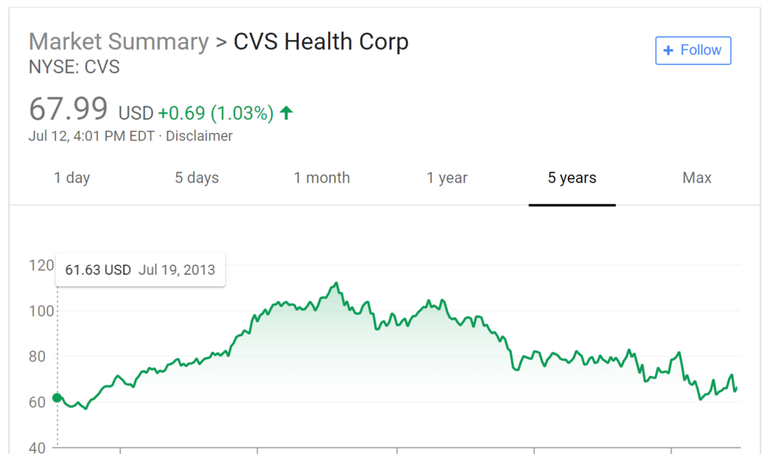Click the plus icon in Follow button

click(x=667, y=51)
